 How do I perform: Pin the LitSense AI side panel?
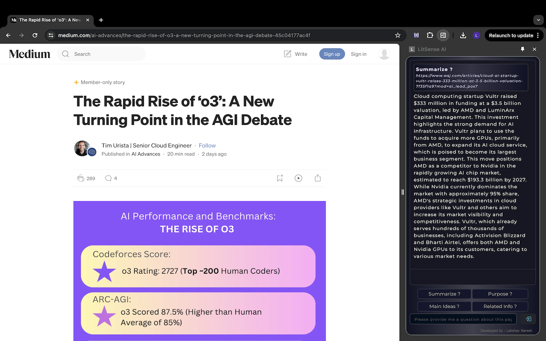(x=523, y=49)
